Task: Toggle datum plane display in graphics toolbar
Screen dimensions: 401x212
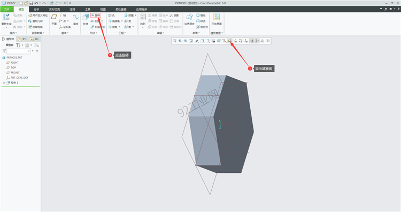Action: pos(230,41)
